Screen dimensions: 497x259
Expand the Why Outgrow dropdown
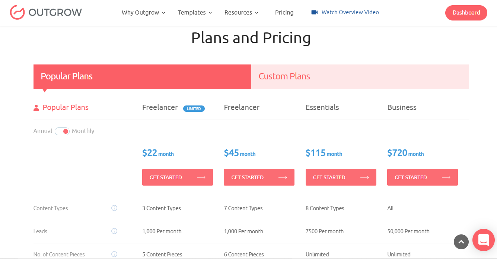[143, 13]
